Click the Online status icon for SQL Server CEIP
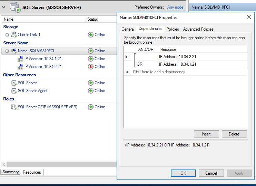This screenshot has height=186, width=256. [91, 107]
